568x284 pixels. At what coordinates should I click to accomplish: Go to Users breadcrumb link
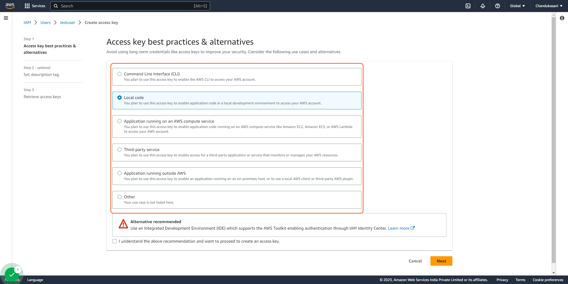46,22
